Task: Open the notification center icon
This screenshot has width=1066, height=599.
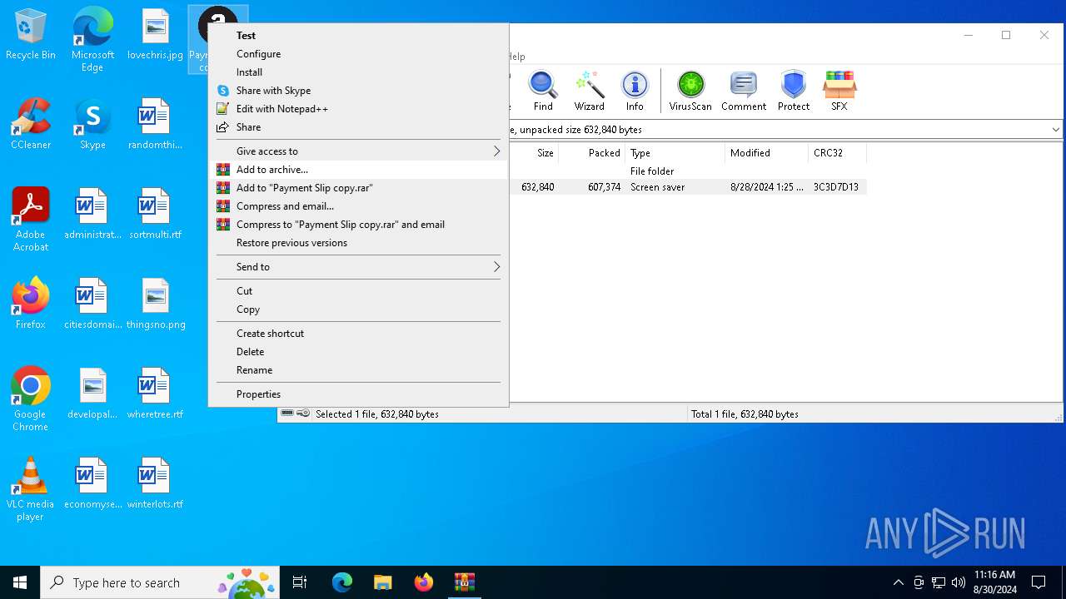Action: pos(1039,582)
